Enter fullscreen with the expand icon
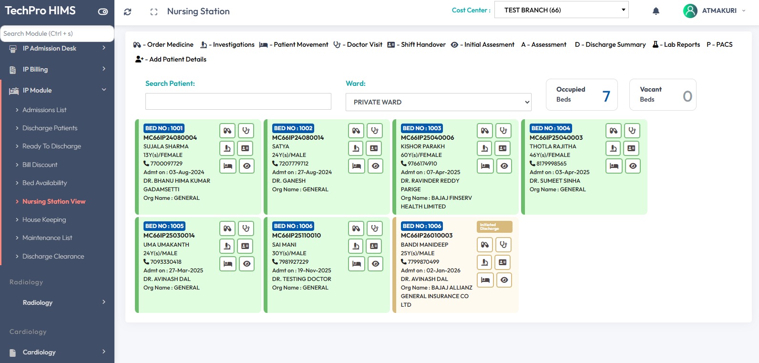The image size is (759, 363). [154, 12]
